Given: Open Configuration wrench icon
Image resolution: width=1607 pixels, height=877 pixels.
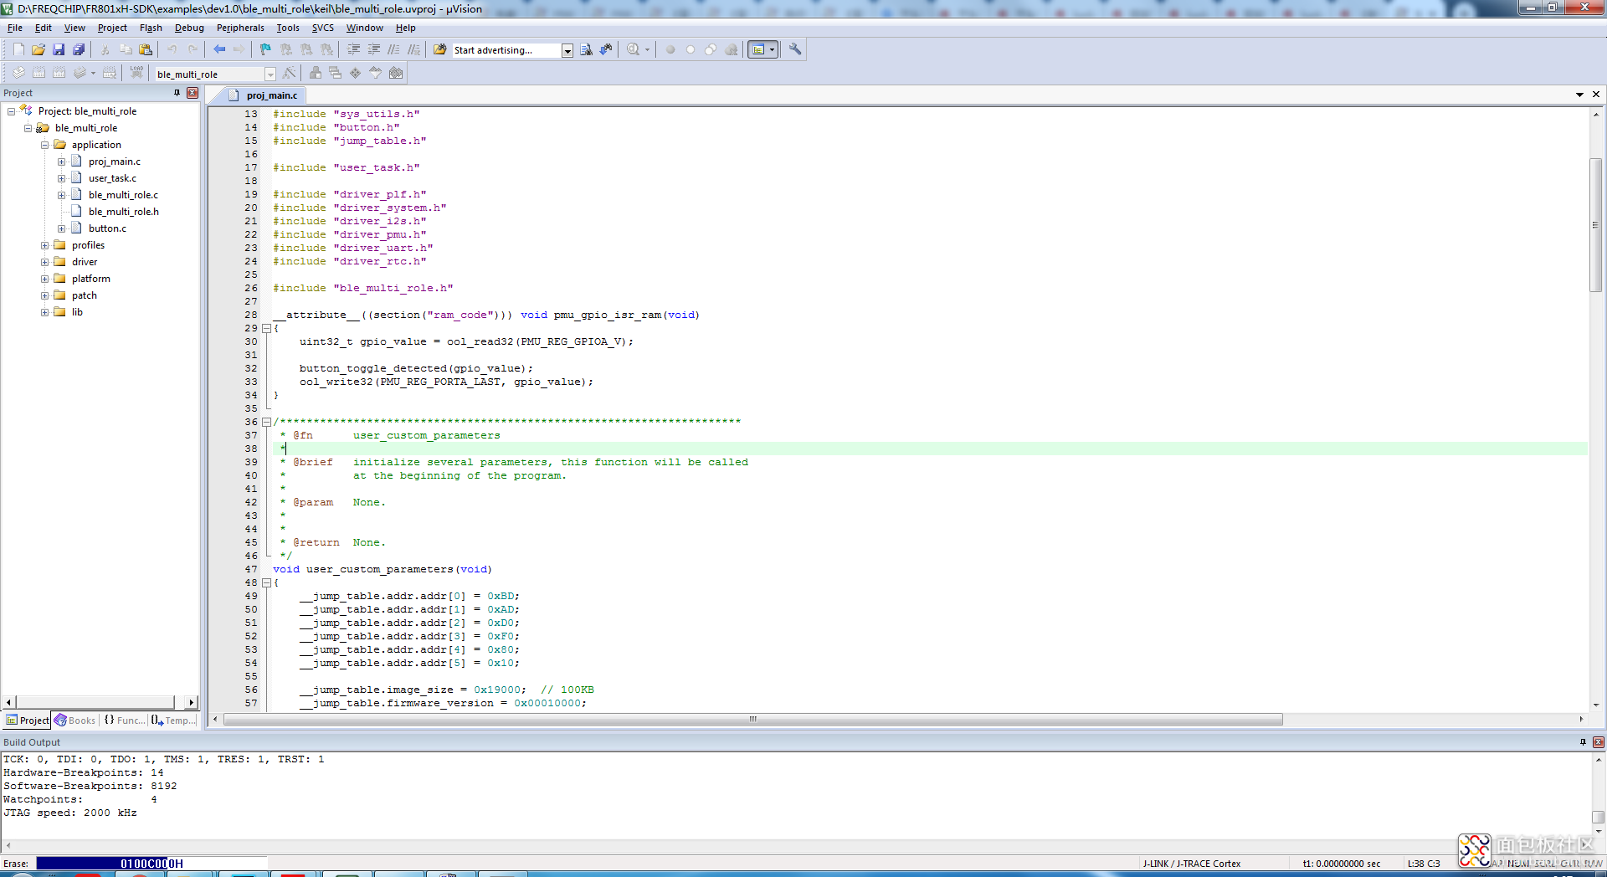Looking at the screenshot, I should tap(795, 50).
